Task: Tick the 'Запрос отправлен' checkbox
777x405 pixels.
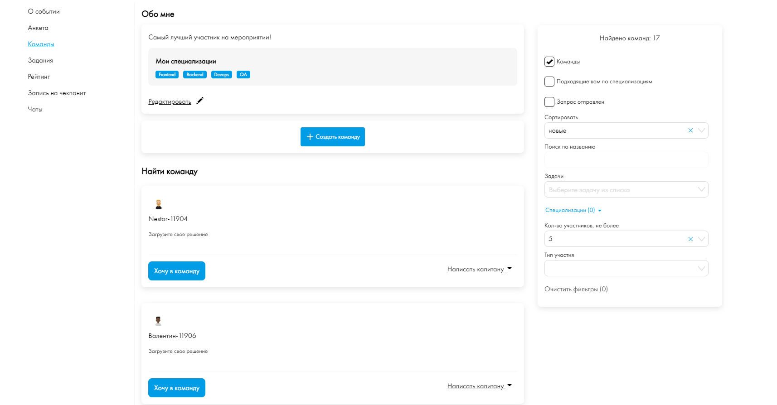Action: point(549,102)
